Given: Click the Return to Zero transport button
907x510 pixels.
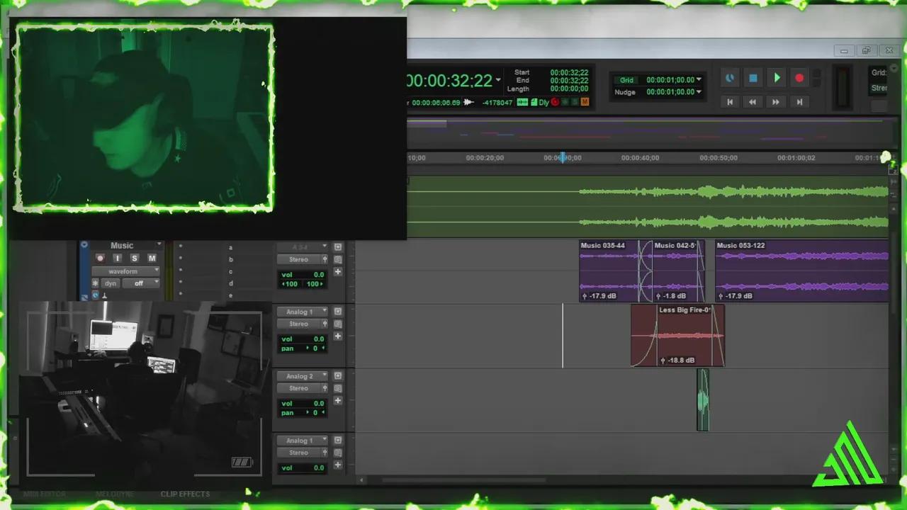Looking at the screenshot, I should pos(730,102).
